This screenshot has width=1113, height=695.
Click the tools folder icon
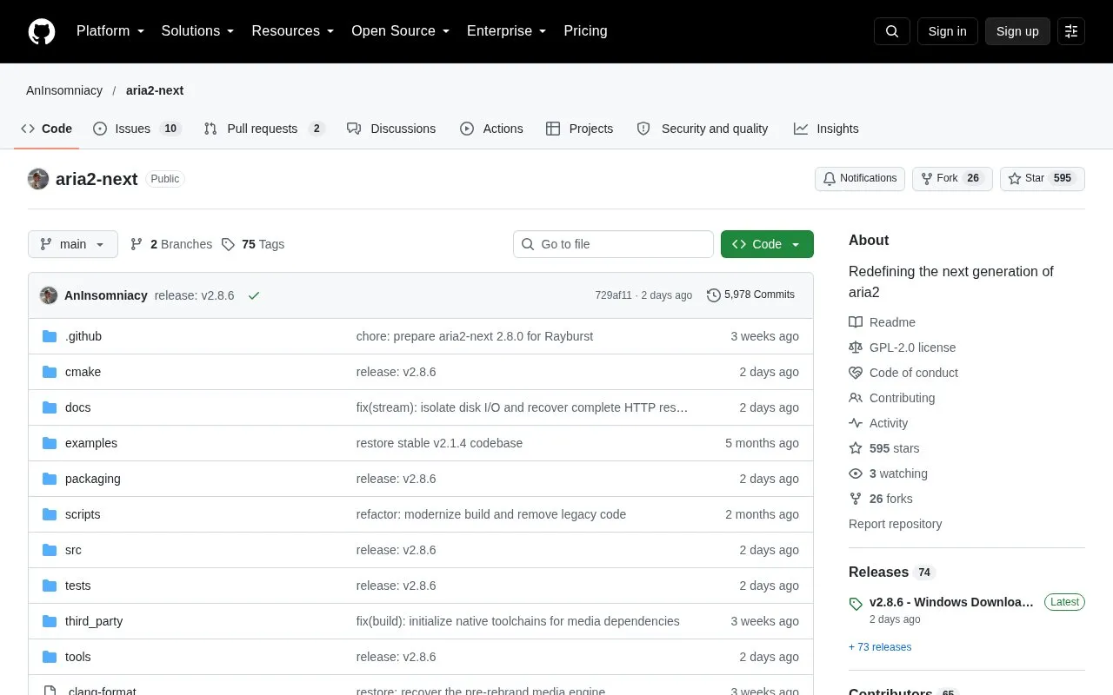coord(50,657)
